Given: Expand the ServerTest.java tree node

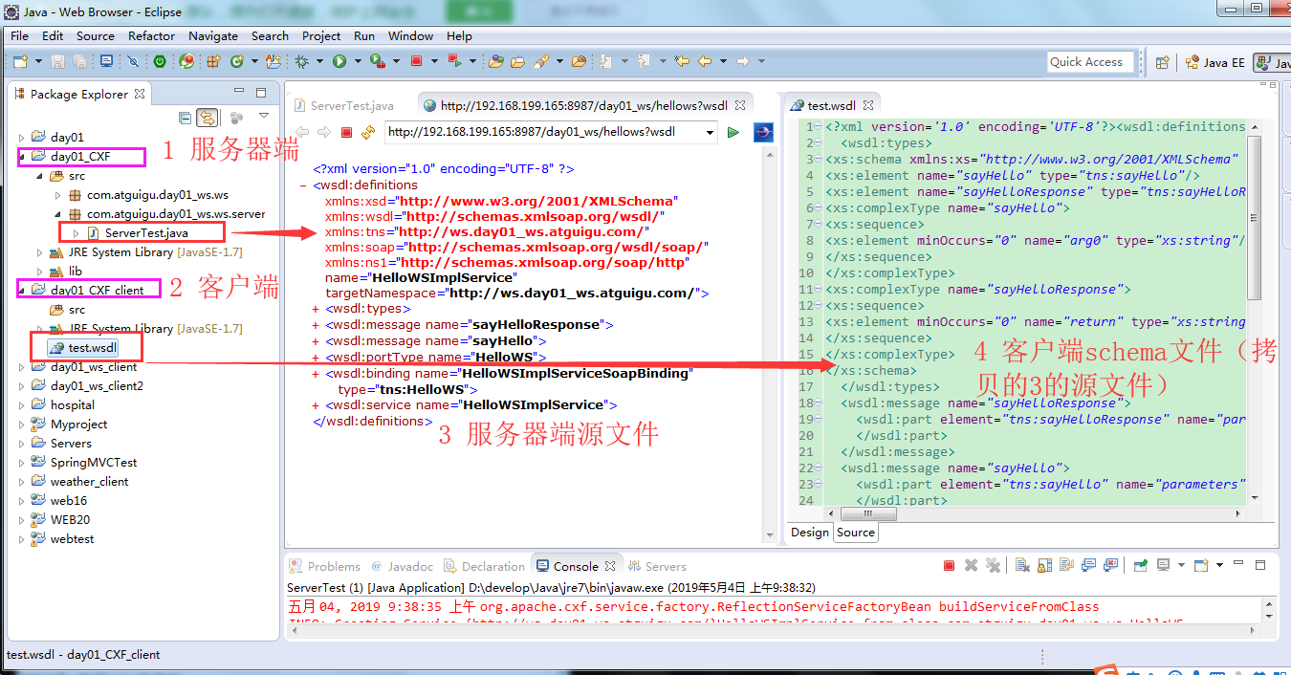Looking at the screenshot, I should pyautogui.click(x=76, y=233).
